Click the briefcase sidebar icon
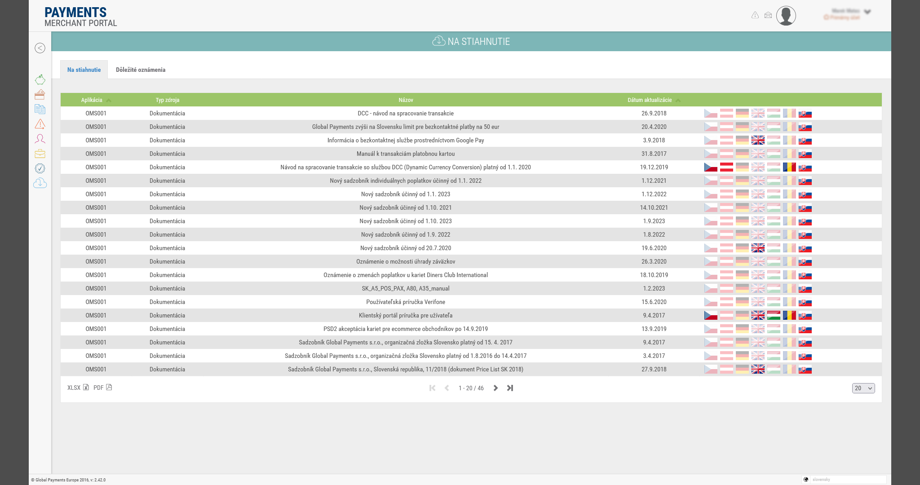 [40, 154]
